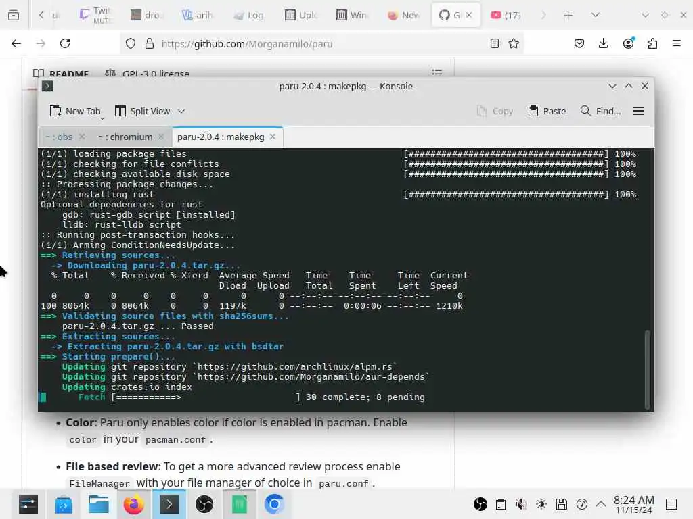This screenshot has height=519, width=693.
Task: Toggle muted volume icon in system tray
Action: coord(520,504)
